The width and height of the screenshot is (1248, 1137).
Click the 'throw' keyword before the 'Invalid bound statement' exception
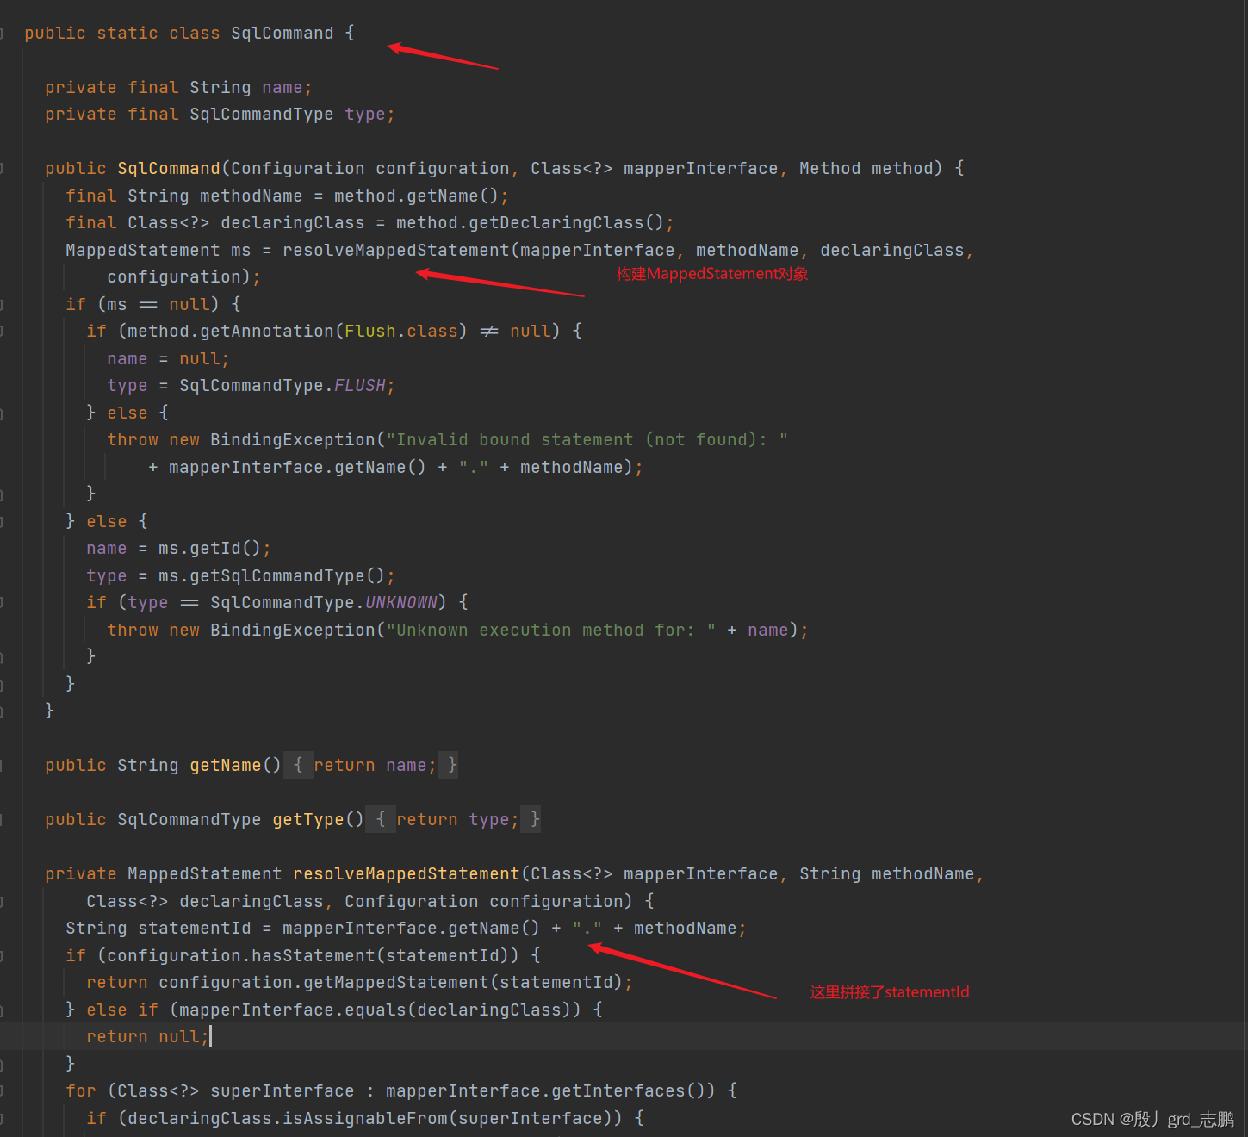133,439
